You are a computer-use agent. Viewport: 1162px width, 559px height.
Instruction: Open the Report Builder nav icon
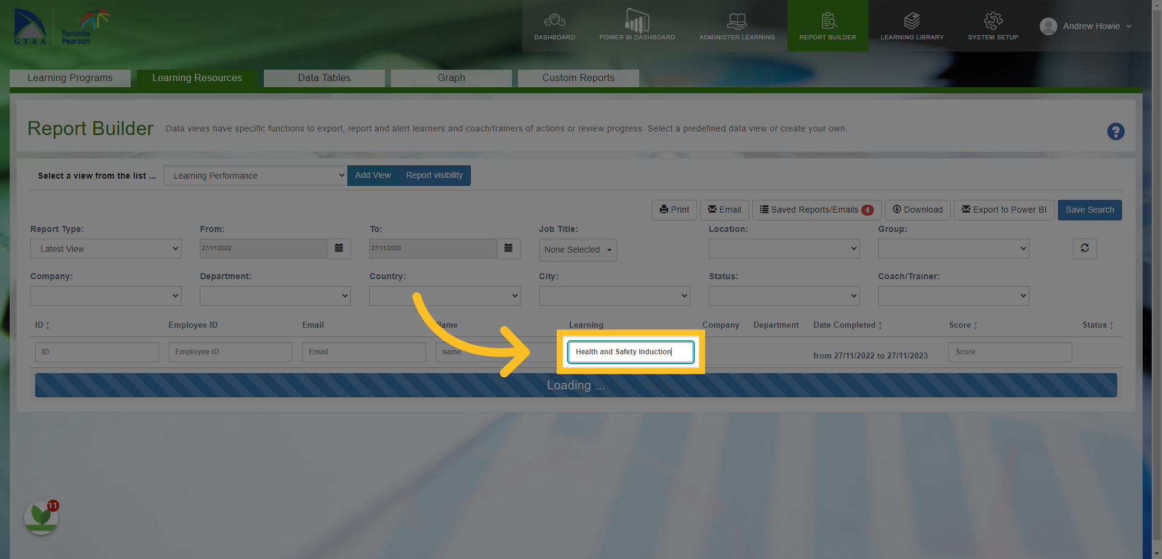pyautogui.click(x=828, y=21)
